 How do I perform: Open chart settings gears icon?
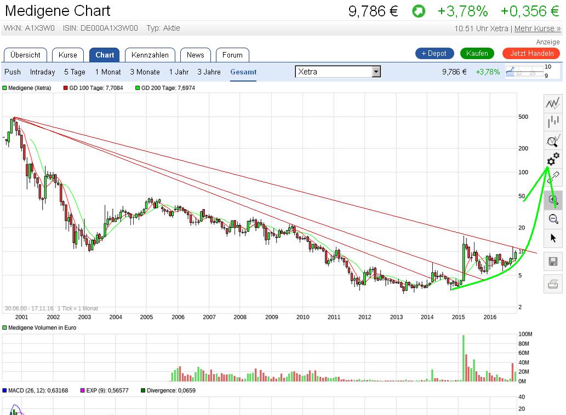point(553,160)
